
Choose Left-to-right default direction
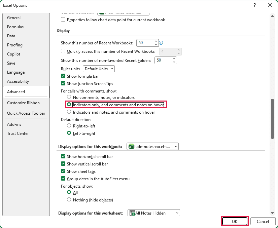(x=69, y=133)
